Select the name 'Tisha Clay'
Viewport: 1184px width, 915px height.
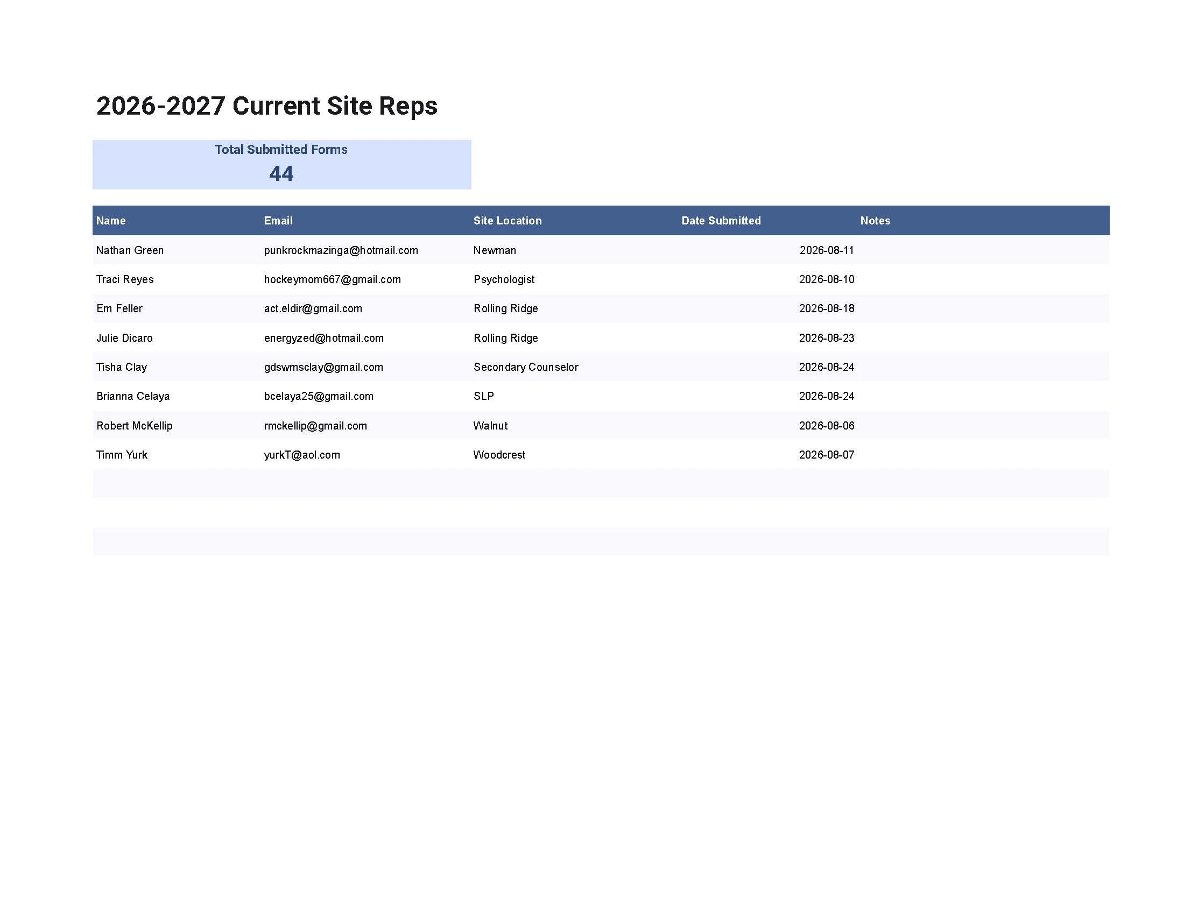pyautogui.click(x=122, y=367)
